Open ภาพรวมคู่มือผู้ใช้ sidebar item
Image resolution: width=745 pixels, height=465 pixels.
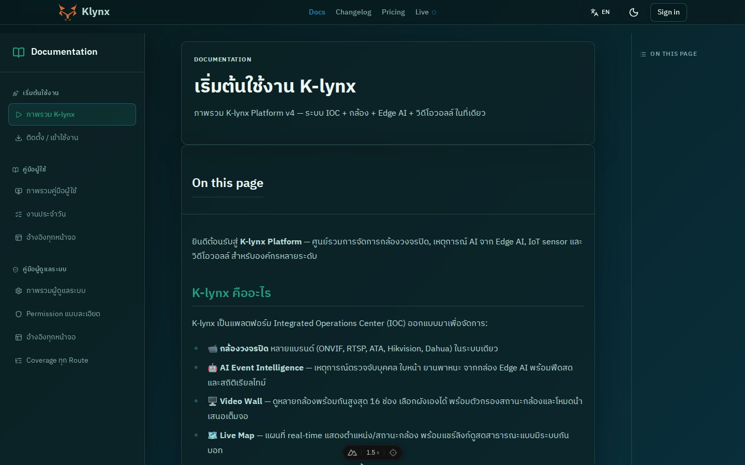[72, 191]
